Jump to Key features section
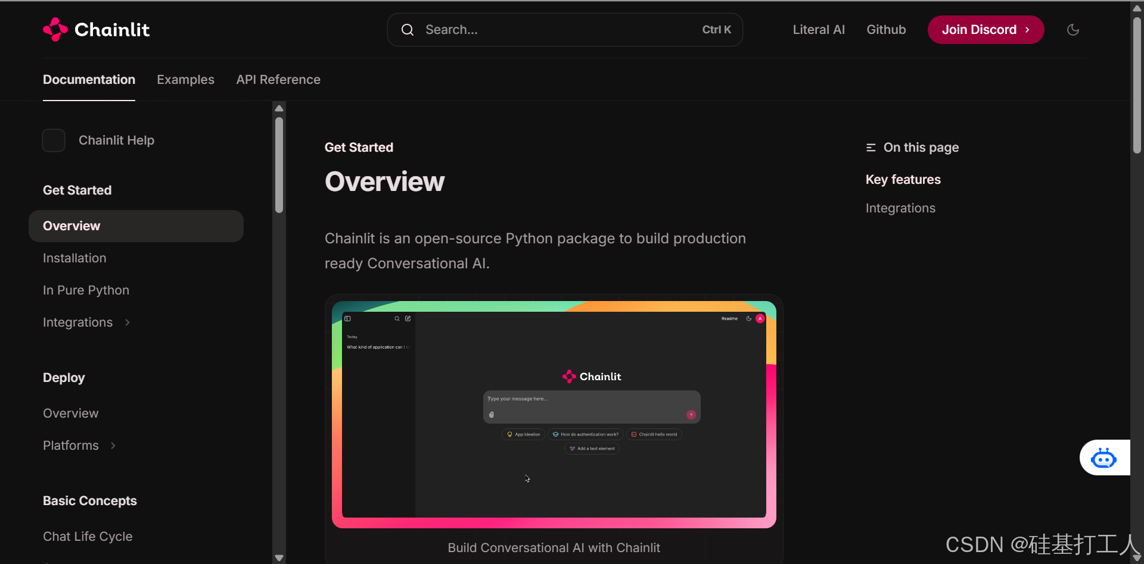Screen dimensions: 1144x564 tap(903, 180)
